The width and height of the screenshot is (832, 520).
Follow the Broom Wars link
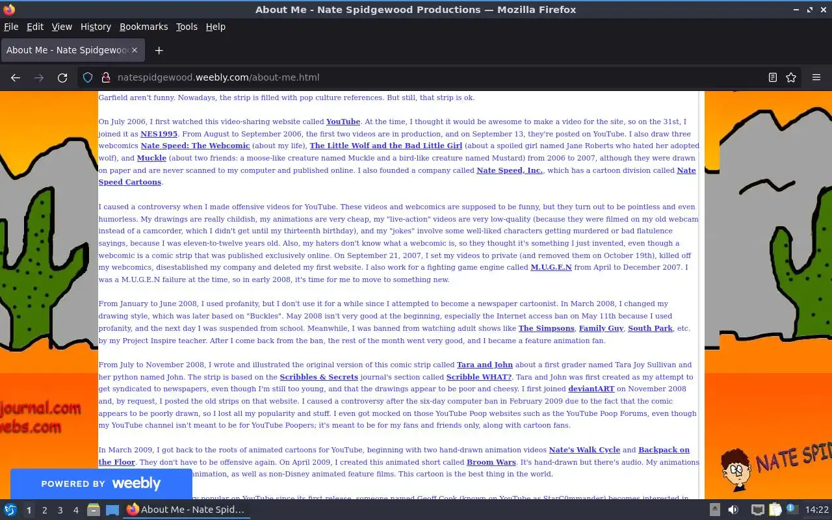tap(491, 462)
